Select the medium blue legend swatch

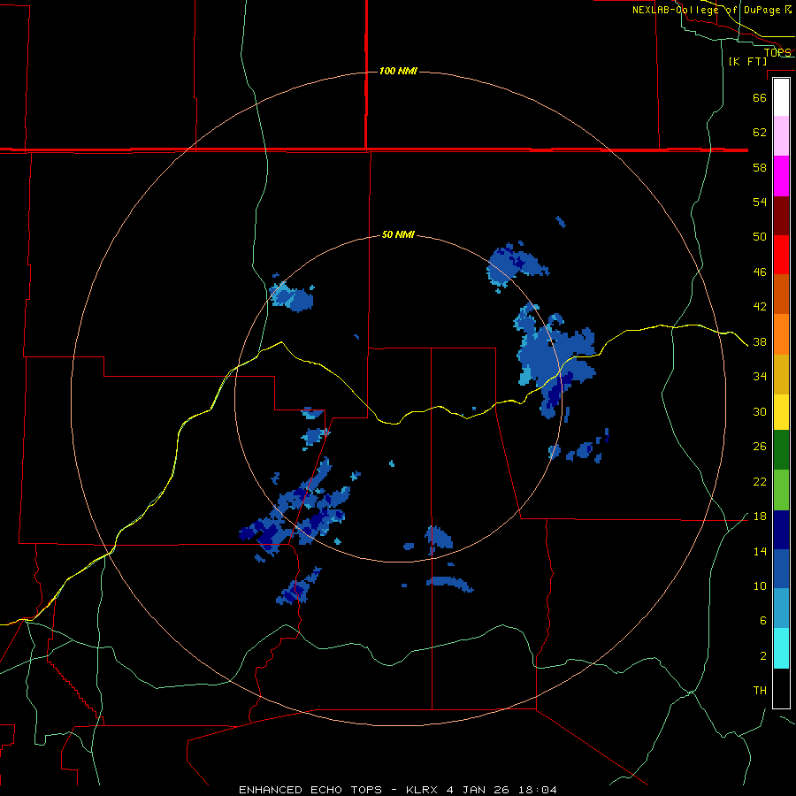click(781, 569)
